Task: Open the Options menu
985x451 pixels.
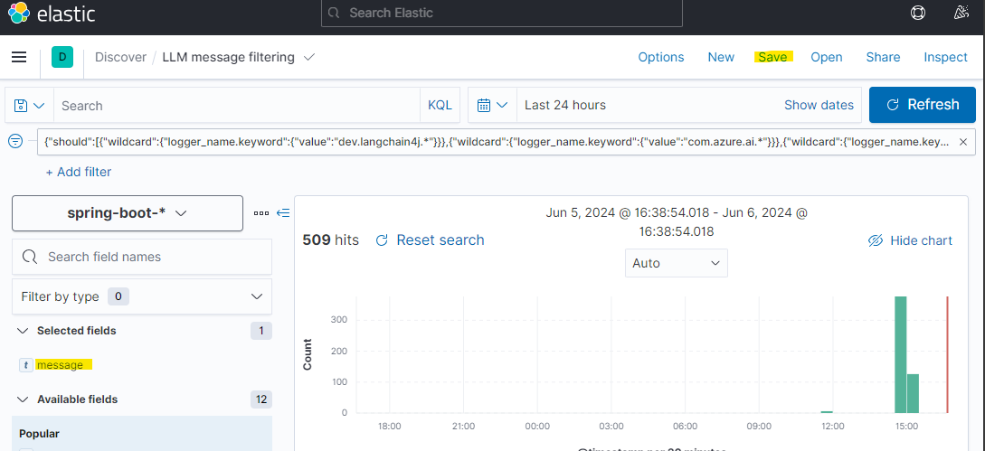Action: pos(661,57)
